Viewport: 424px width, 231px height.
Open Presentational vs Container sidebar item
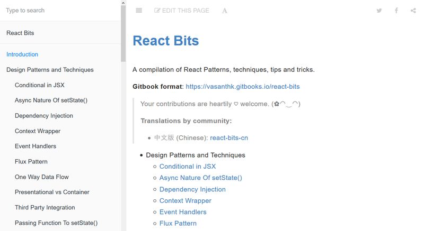pos(52,192)
